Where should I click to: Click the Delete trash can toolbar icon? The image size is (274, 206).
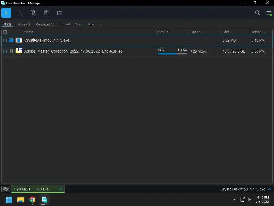point(46,13)
